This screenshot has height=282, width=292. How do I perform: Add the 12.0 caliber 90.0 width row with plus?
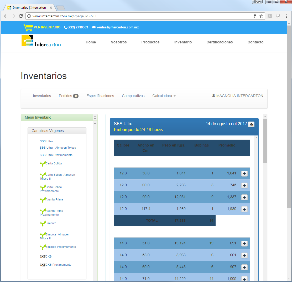pyautogui.click(x=244, y=197)
